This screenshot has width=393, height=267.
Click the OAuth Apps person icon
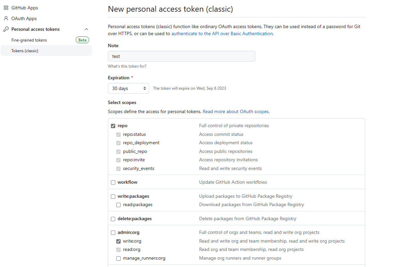pos(6,18)
